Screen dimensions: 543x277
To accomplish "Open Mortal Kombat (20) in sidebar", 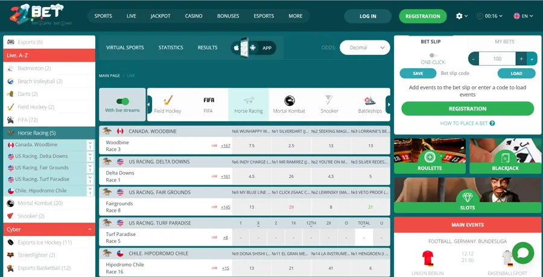I will tap(49, 203).
